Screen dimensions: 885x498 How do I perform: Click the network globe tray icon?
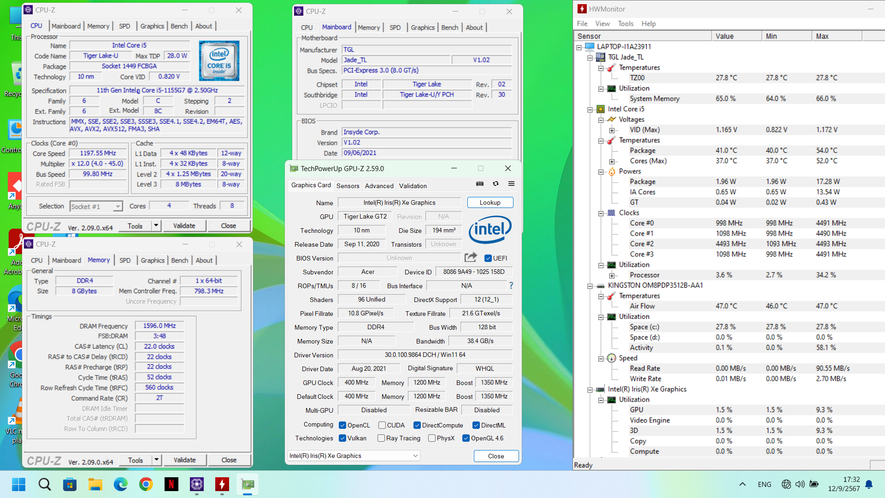pos(786,484)
